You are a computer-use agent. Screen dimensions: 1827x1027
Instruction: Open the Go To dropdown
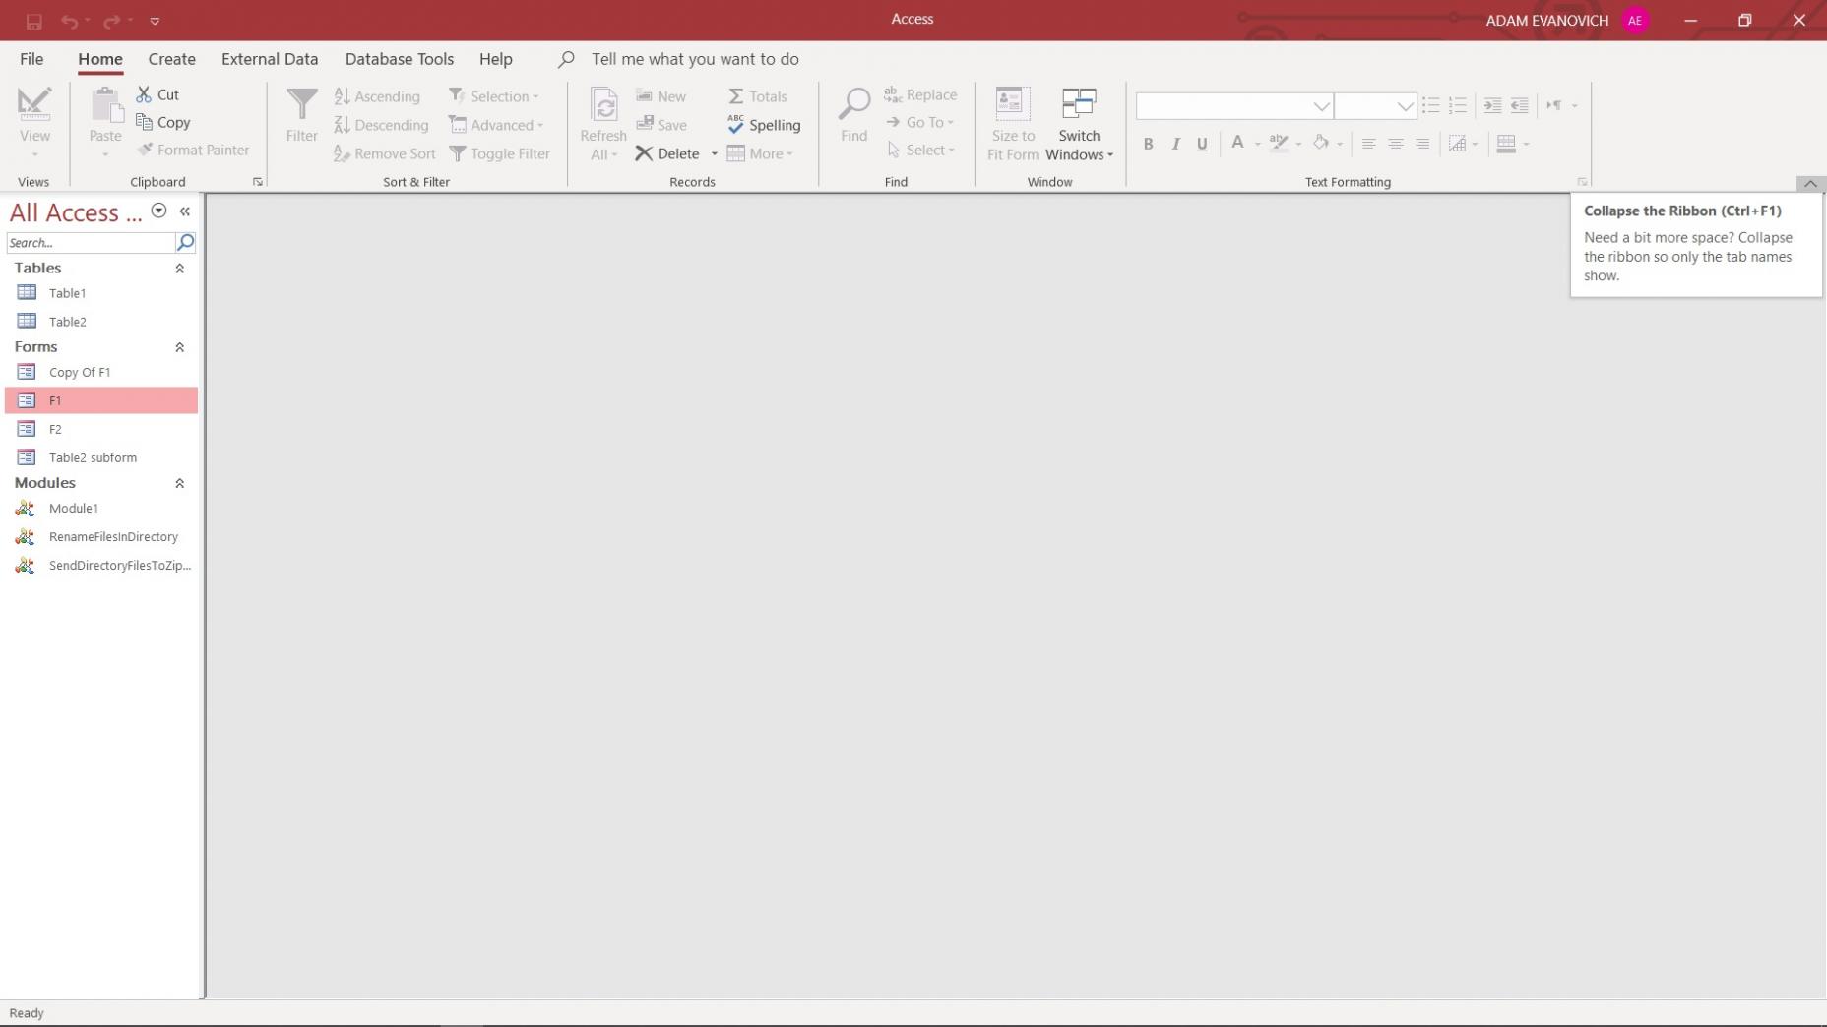(920, 122)
